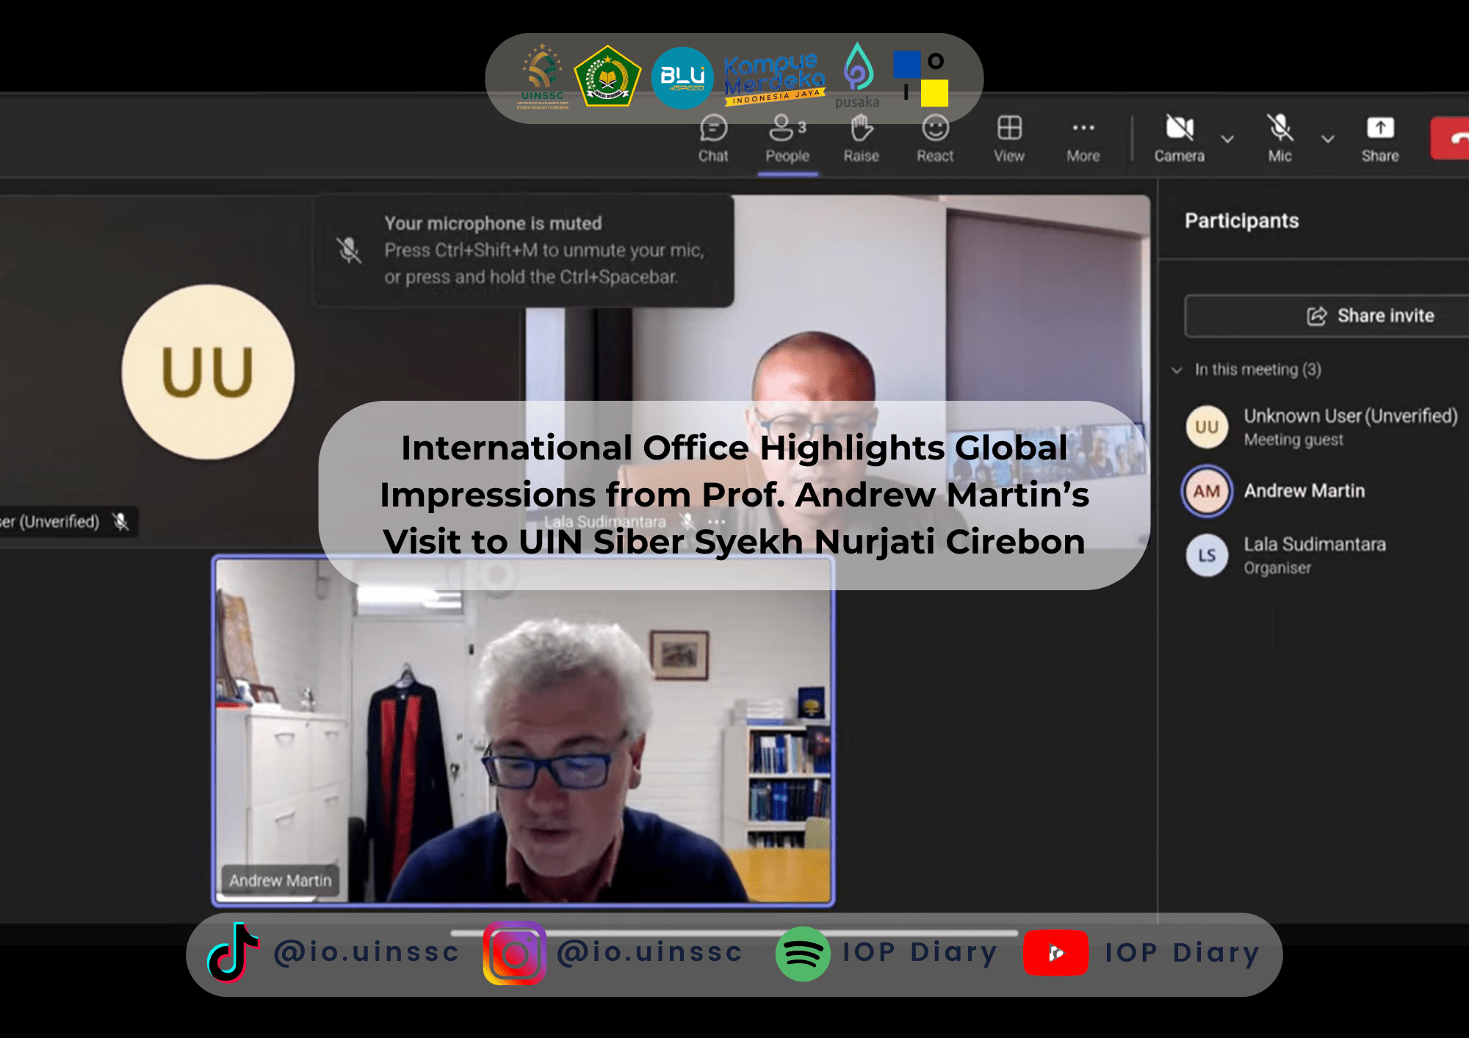Click the large UU participant avatar tile
This screenshot has width=1469, height=1038.
pos(209,372)
